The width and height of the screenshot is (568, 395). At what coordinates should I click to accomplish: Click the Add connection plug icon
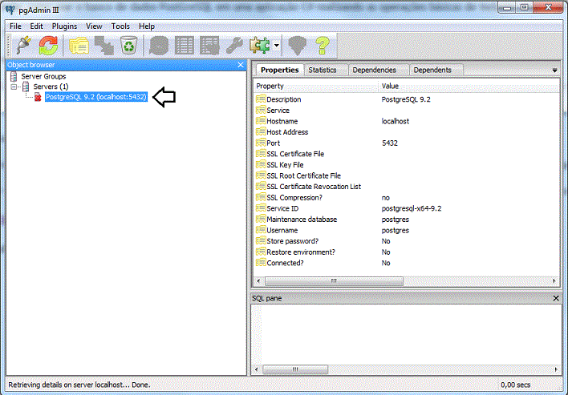coord(24,46)
